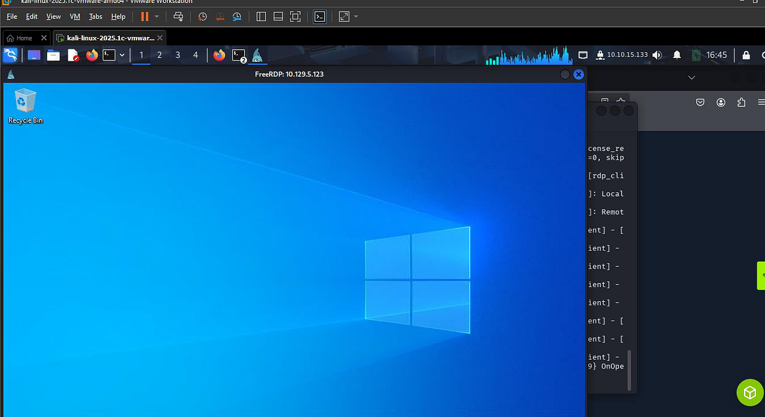Open the pause button dropdown in VMware toolbar
This screenshot has height=417, width=765.
pyautogui.click(x=155, y=17)
